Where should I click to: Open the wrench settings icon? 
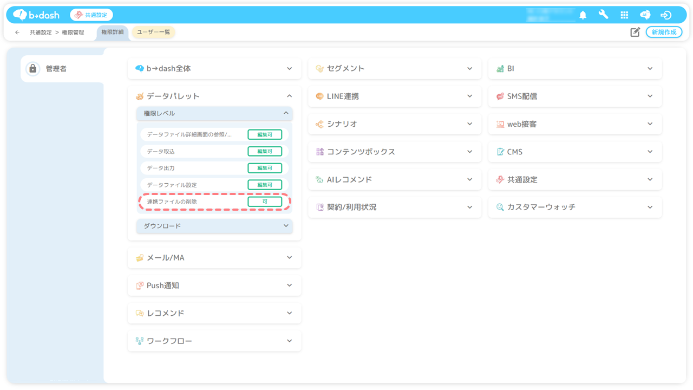603,15
